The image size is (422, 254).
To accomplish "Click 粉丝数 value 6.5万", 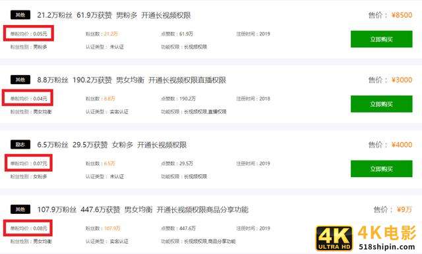I will click(x=109, y=163).
